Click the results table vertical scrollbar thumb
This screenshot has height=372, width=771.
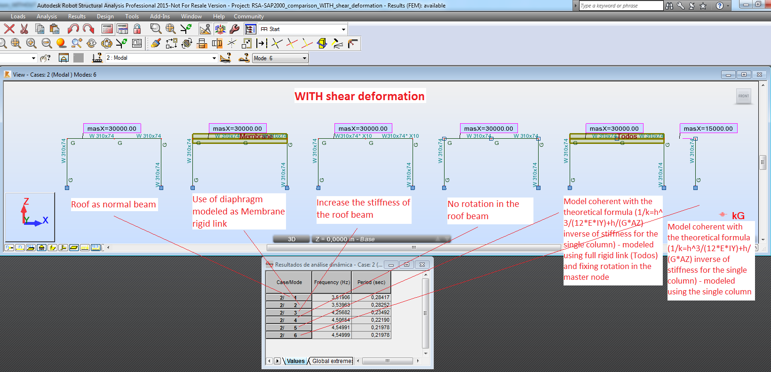click(x=425, y=313)
